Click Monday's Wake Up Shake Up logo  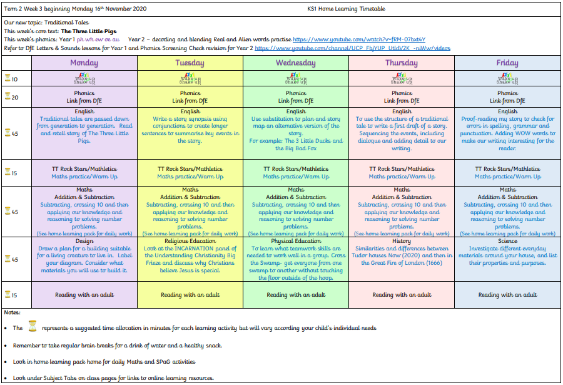pyautogui.click(x=84, y=80)
